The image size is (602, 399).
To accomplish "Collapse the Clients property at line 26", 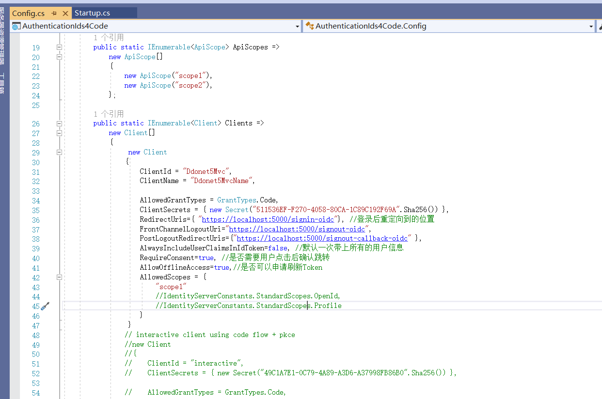I will (x=59, y=123).
